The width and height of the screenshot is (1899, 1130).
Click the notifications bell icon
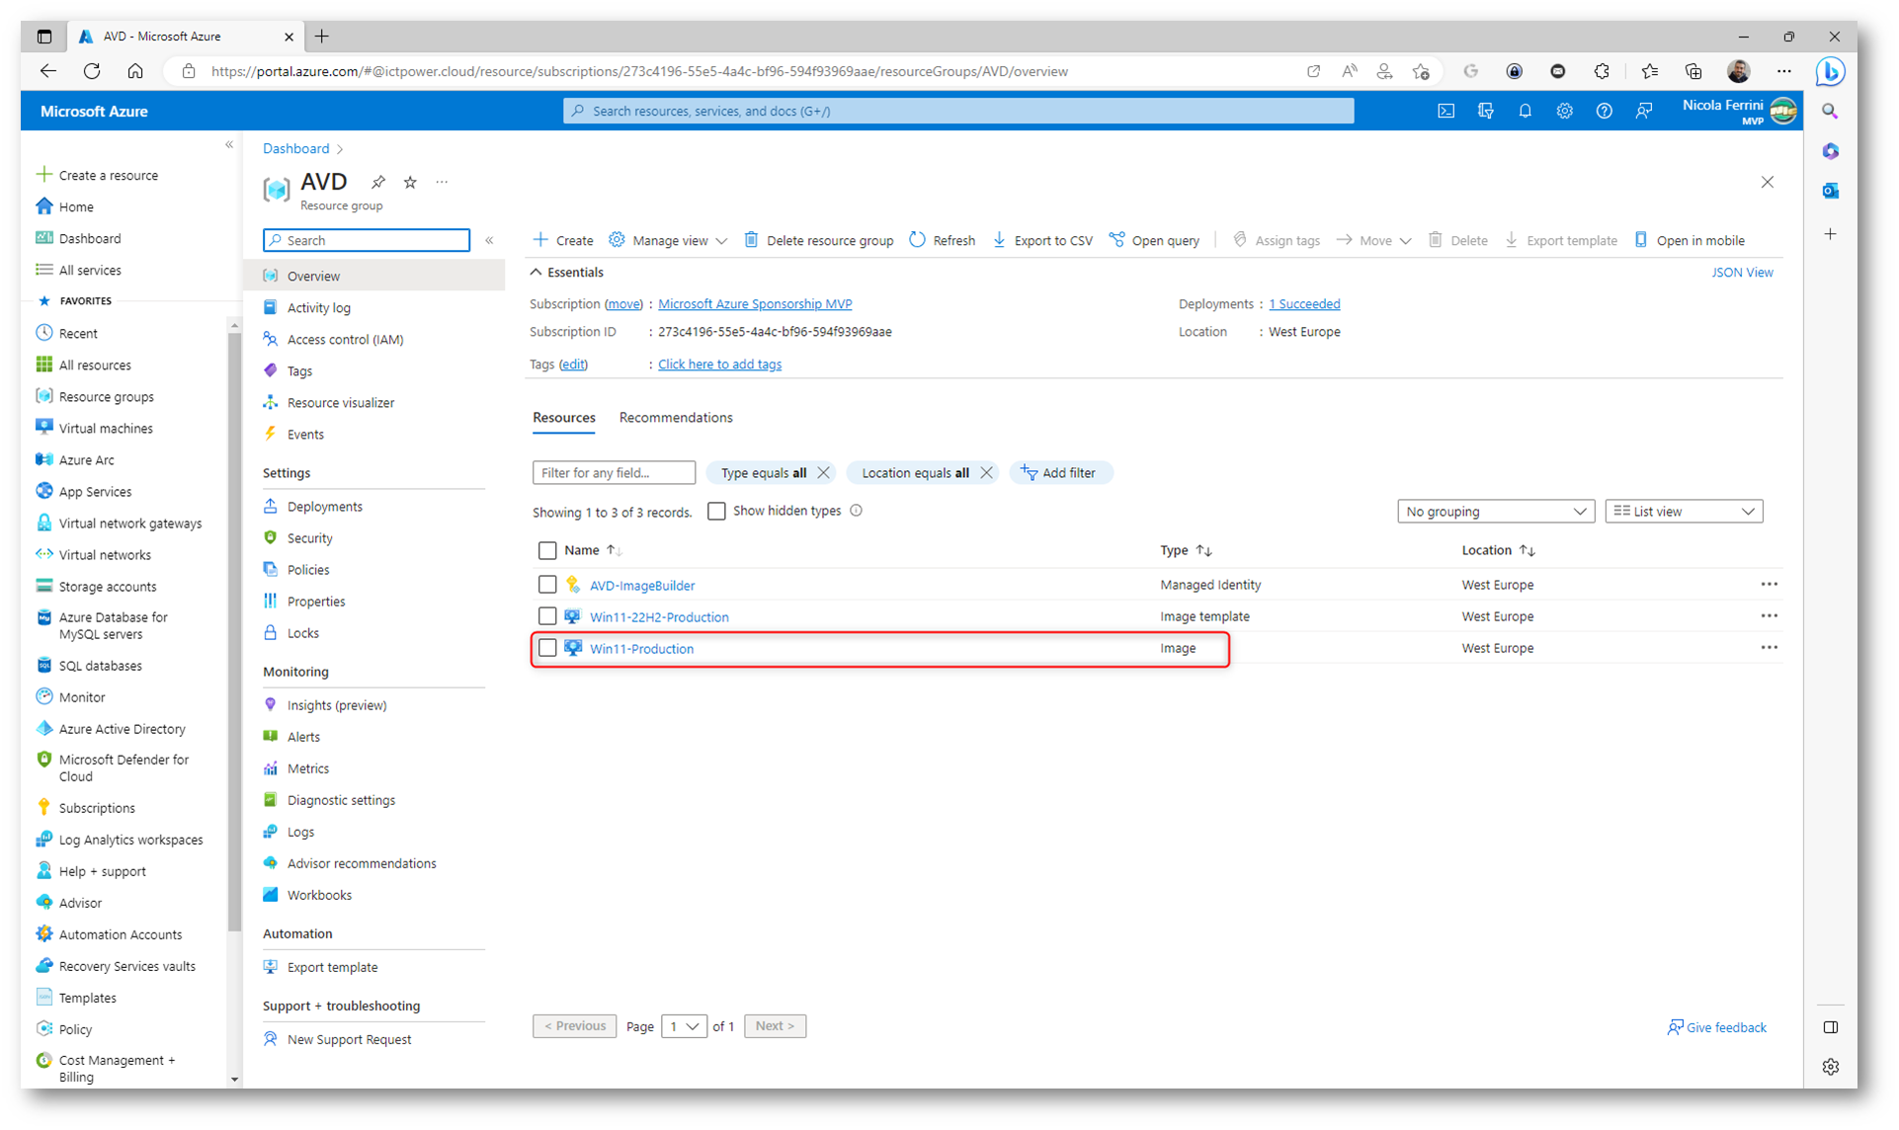(1525, 112)
